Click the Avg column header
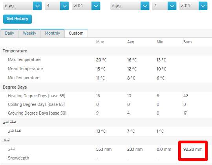212x165 pixels. pyautogui.click(x=131, y=42)
